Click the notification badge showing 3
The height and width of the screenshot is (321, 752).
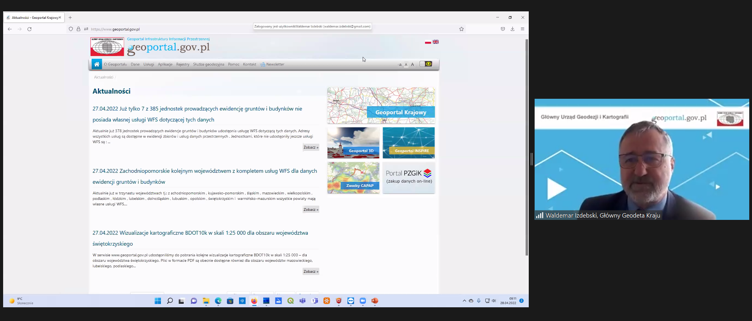(522, 301)
